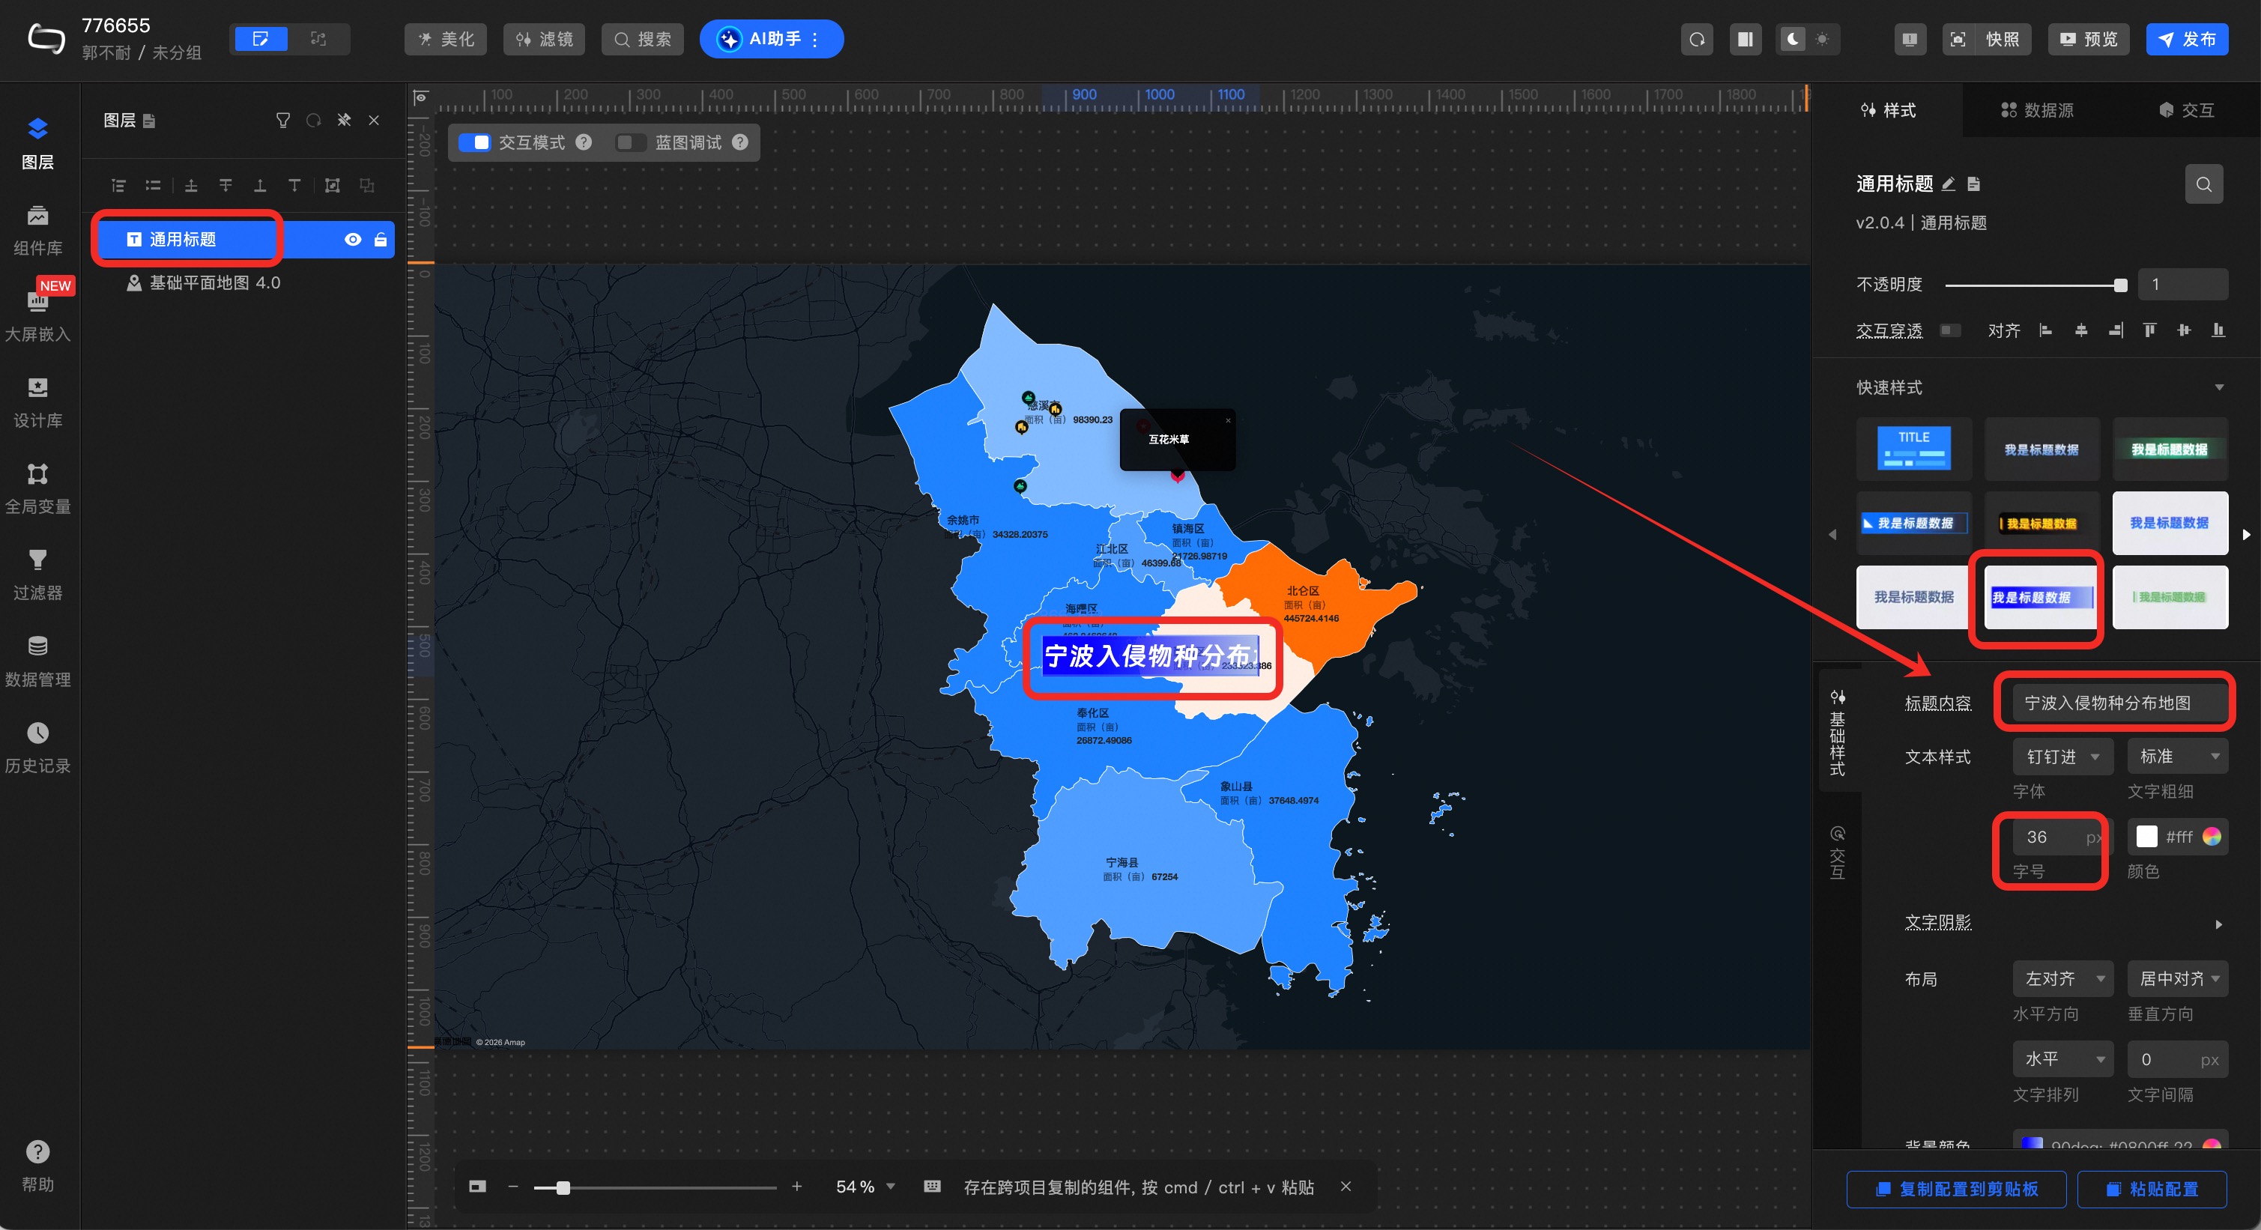Click the 发布 publish button

click(2185, 40)
